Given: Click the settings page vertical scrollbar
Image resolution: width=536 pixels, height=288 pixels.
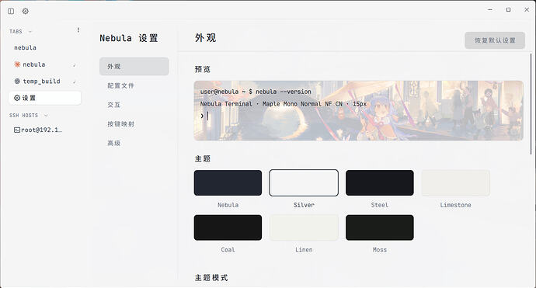Looking at the screenshot, I should click(531, 104).
